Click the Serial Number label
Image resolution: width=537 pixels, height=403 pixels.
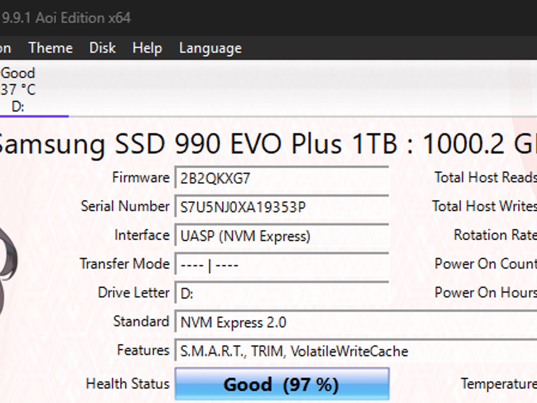tap(125, 206)
